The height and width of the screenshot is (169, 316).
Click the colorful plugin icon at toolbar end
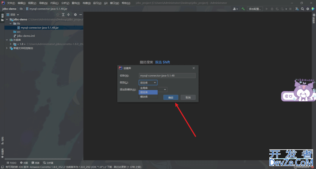point(313,9)
